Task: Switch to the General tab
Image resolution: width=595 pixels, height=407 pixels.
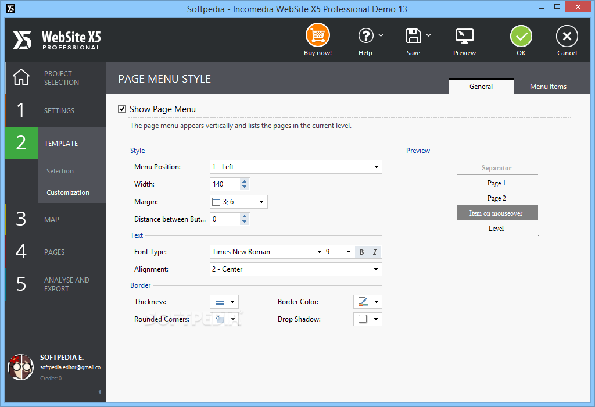Action: (x=481, y=86)
